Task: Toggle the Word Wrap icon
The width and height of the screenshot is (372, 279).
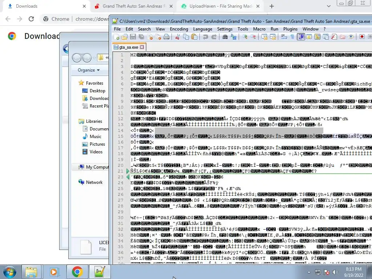Action: [x=284, y=37]
